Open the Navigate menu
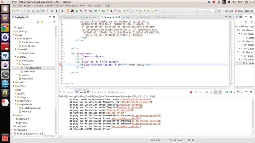255x143 pixels. point(38,6)
